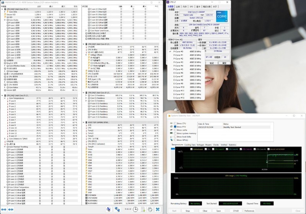This screenshot has width=306, height=214.
Task: Switch to the Cooling Fans tab
Action: point(189,145)
